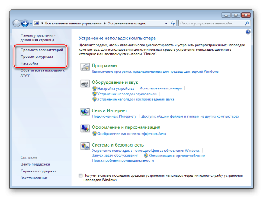Image resolution: width=263 pixels, height=198 pixels.
Task: Minimize the troubleshooting window
Action: [226, 15]
